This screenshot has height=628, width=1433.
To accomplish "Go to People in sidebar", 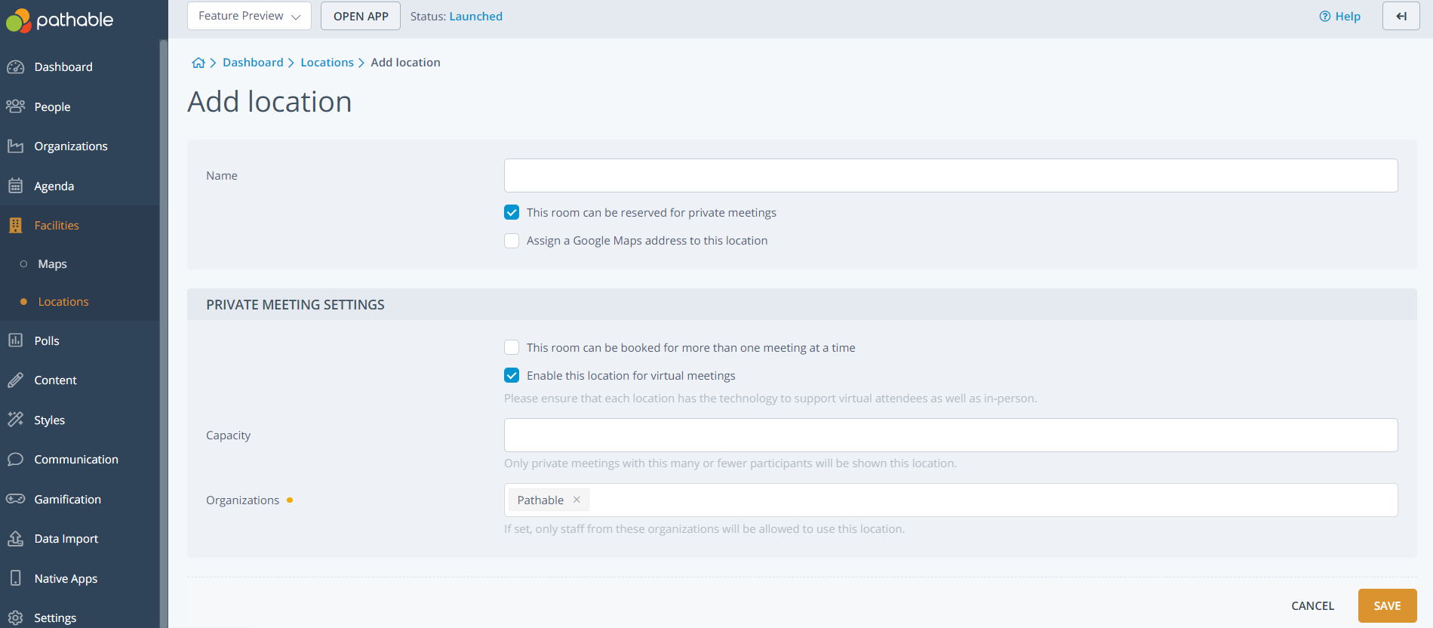I will [52, 107].
